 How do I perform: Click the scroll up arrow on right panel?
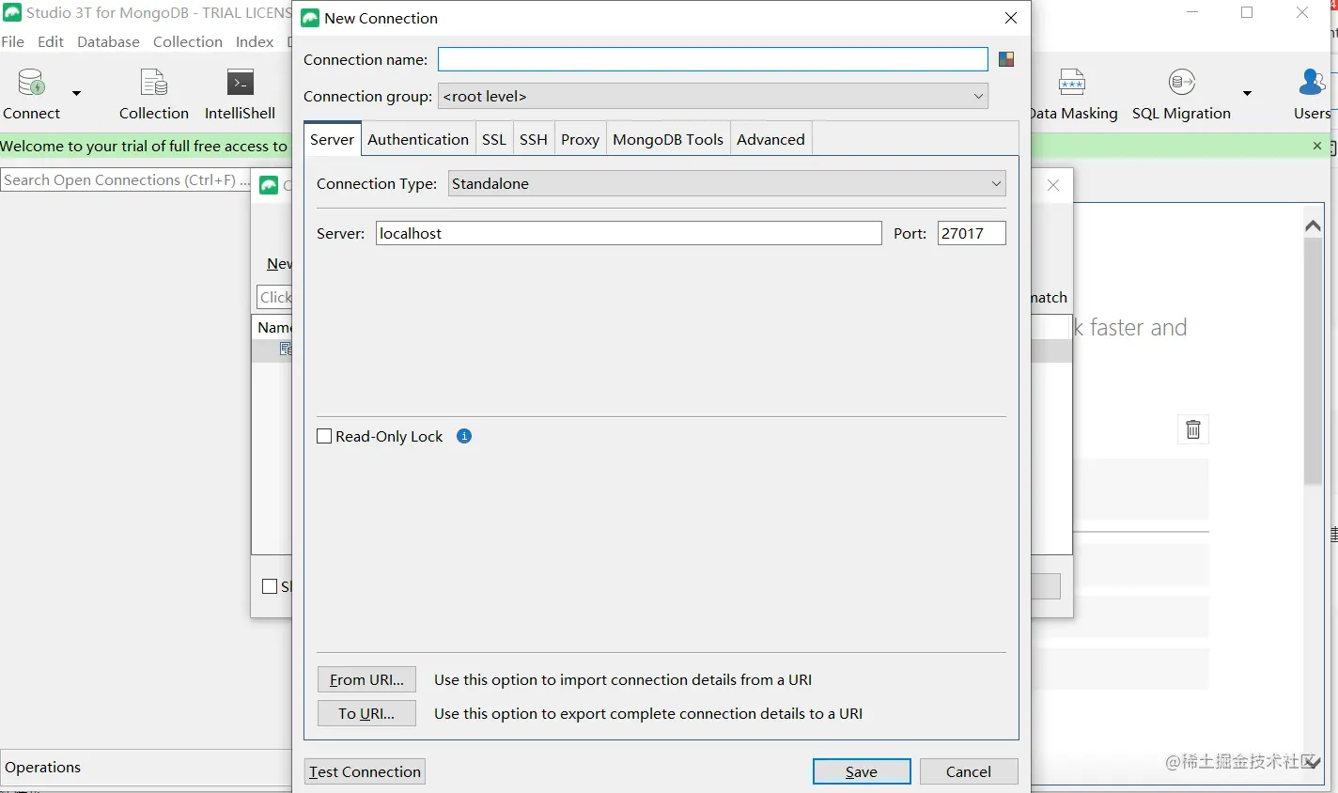point(1314,225)
